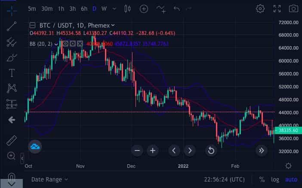Enter fullscreen mode

(277, 9)
